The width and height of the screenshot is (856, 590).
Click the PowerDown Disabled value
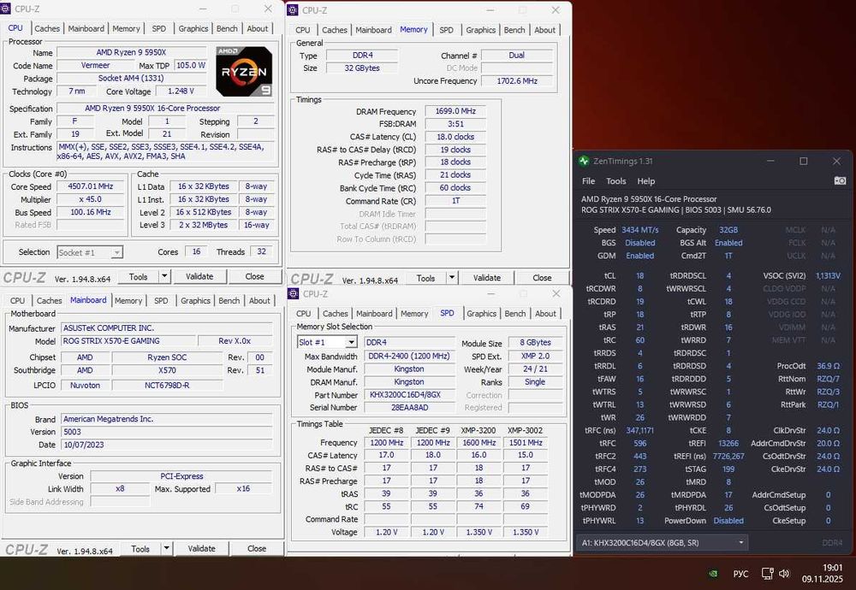pos(728,521)
